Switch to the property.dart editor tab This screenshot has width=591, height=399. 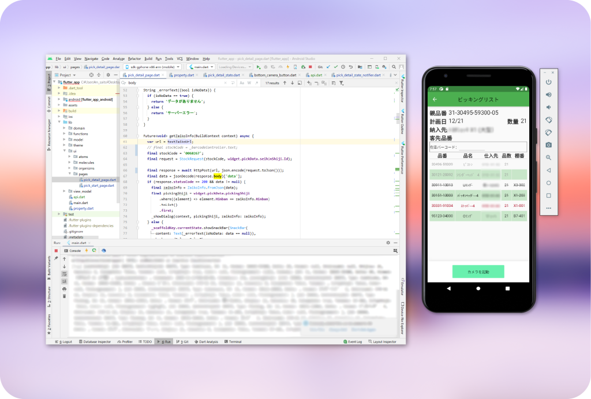[184, 75]
